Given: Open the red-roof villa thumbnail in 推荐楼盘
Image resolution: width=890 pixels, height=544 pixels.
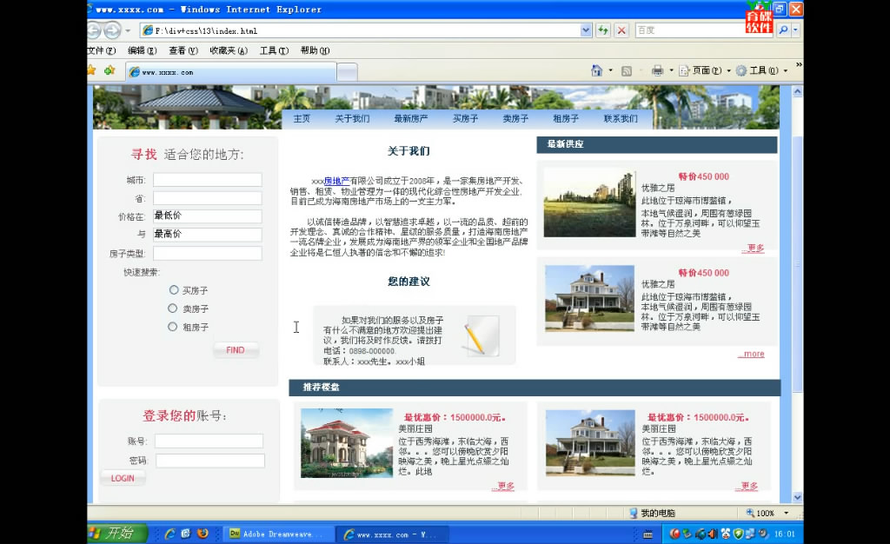Looking at the screenshot, I should 347,443.
